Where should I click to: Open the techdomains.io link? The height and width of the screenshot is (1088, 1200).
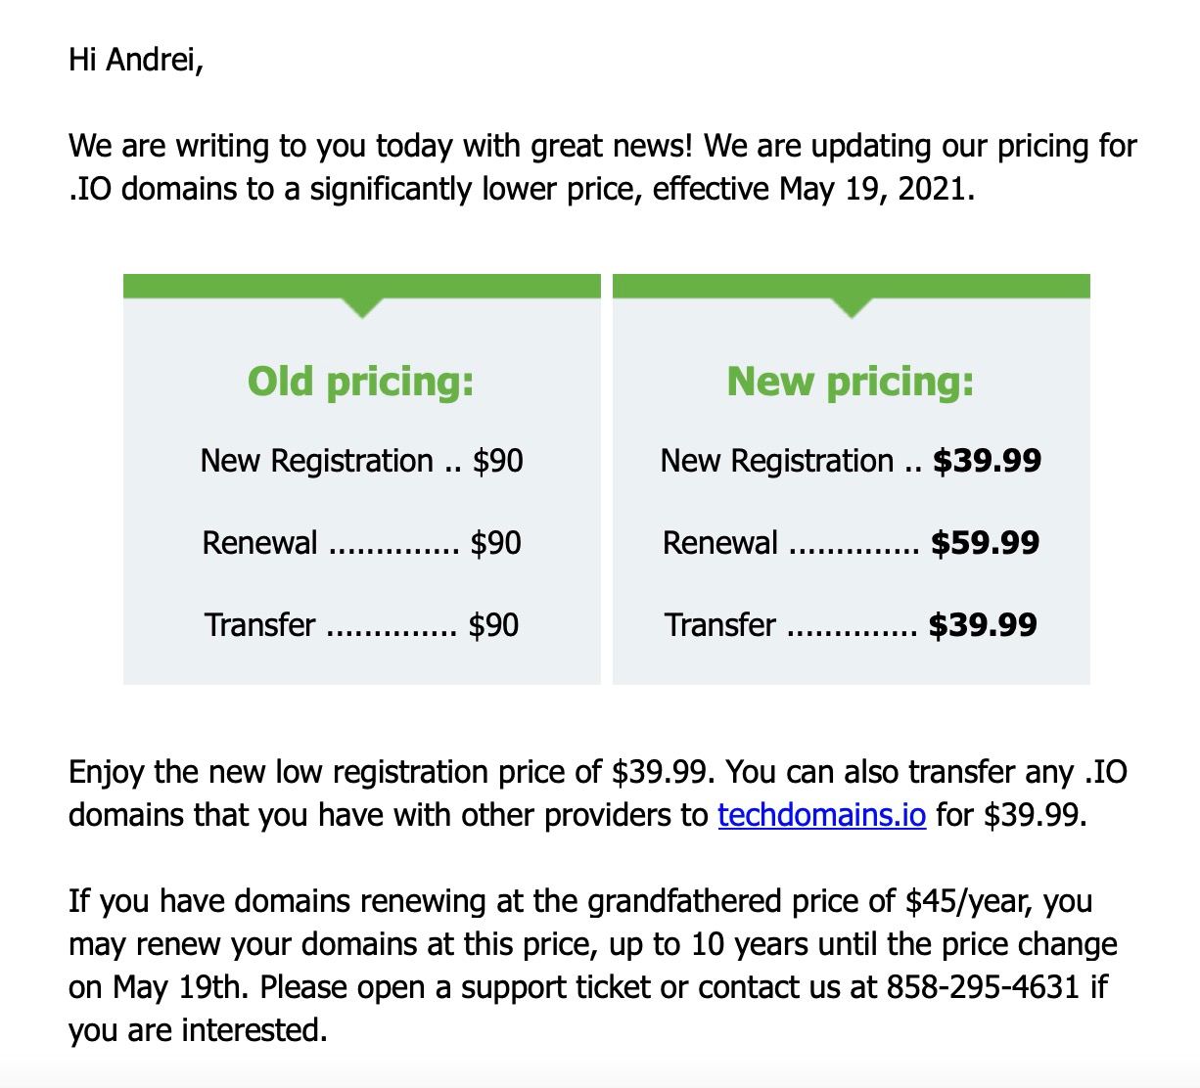821,815
